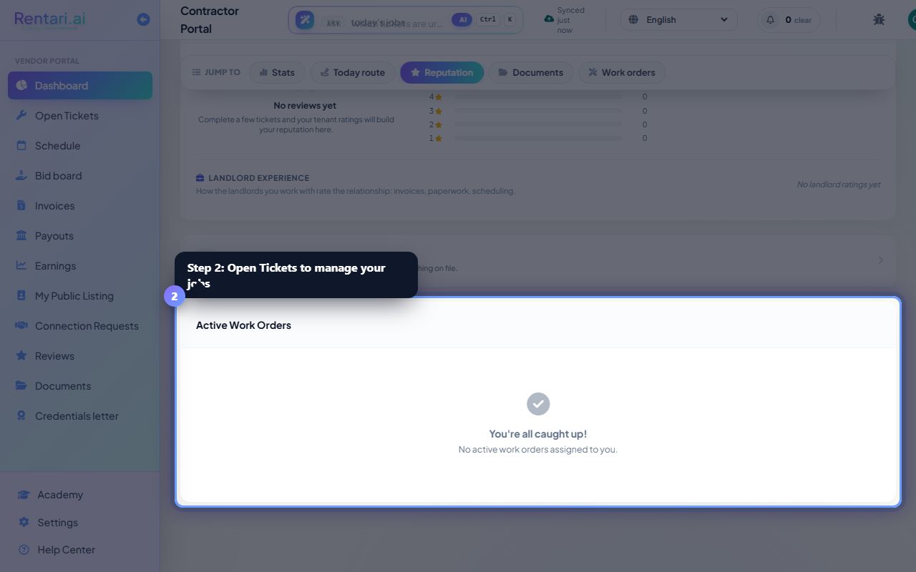This screenshot has width=916, height=572.
Task: Jump to Stats section
Action: 277,72
